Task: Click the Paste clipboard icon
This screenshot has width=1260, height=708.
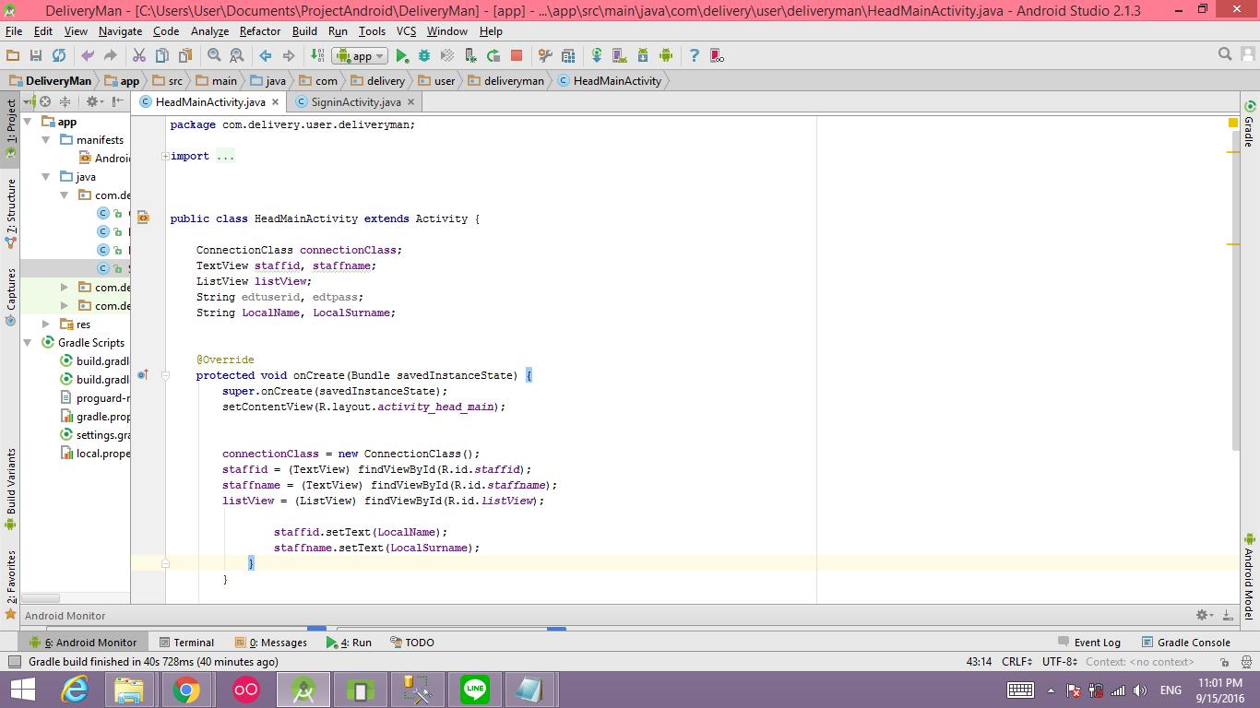Action: coord(185,56)
